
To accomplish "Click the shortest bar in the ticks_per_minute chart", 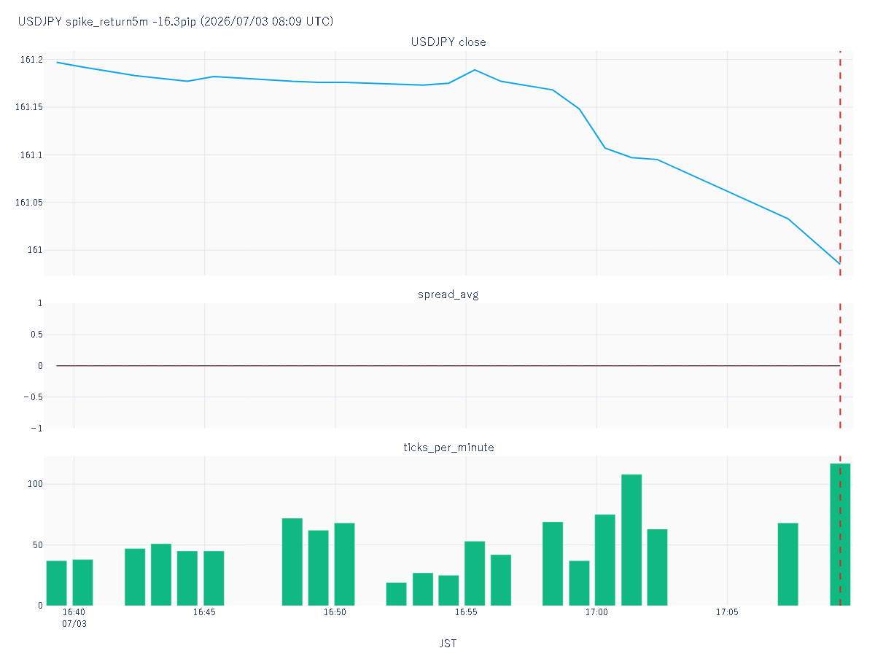I will click(396, 594).
